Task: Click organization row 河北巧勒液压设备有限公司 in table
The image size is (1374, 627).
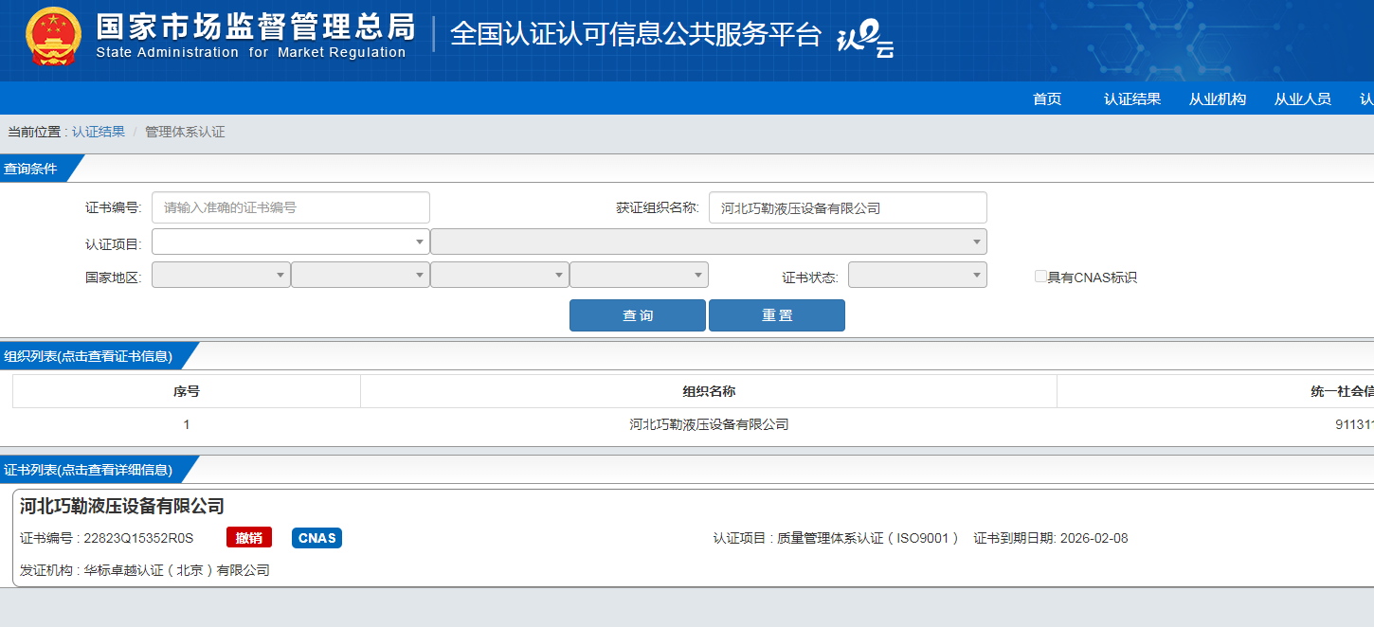Action: point(709,424)
